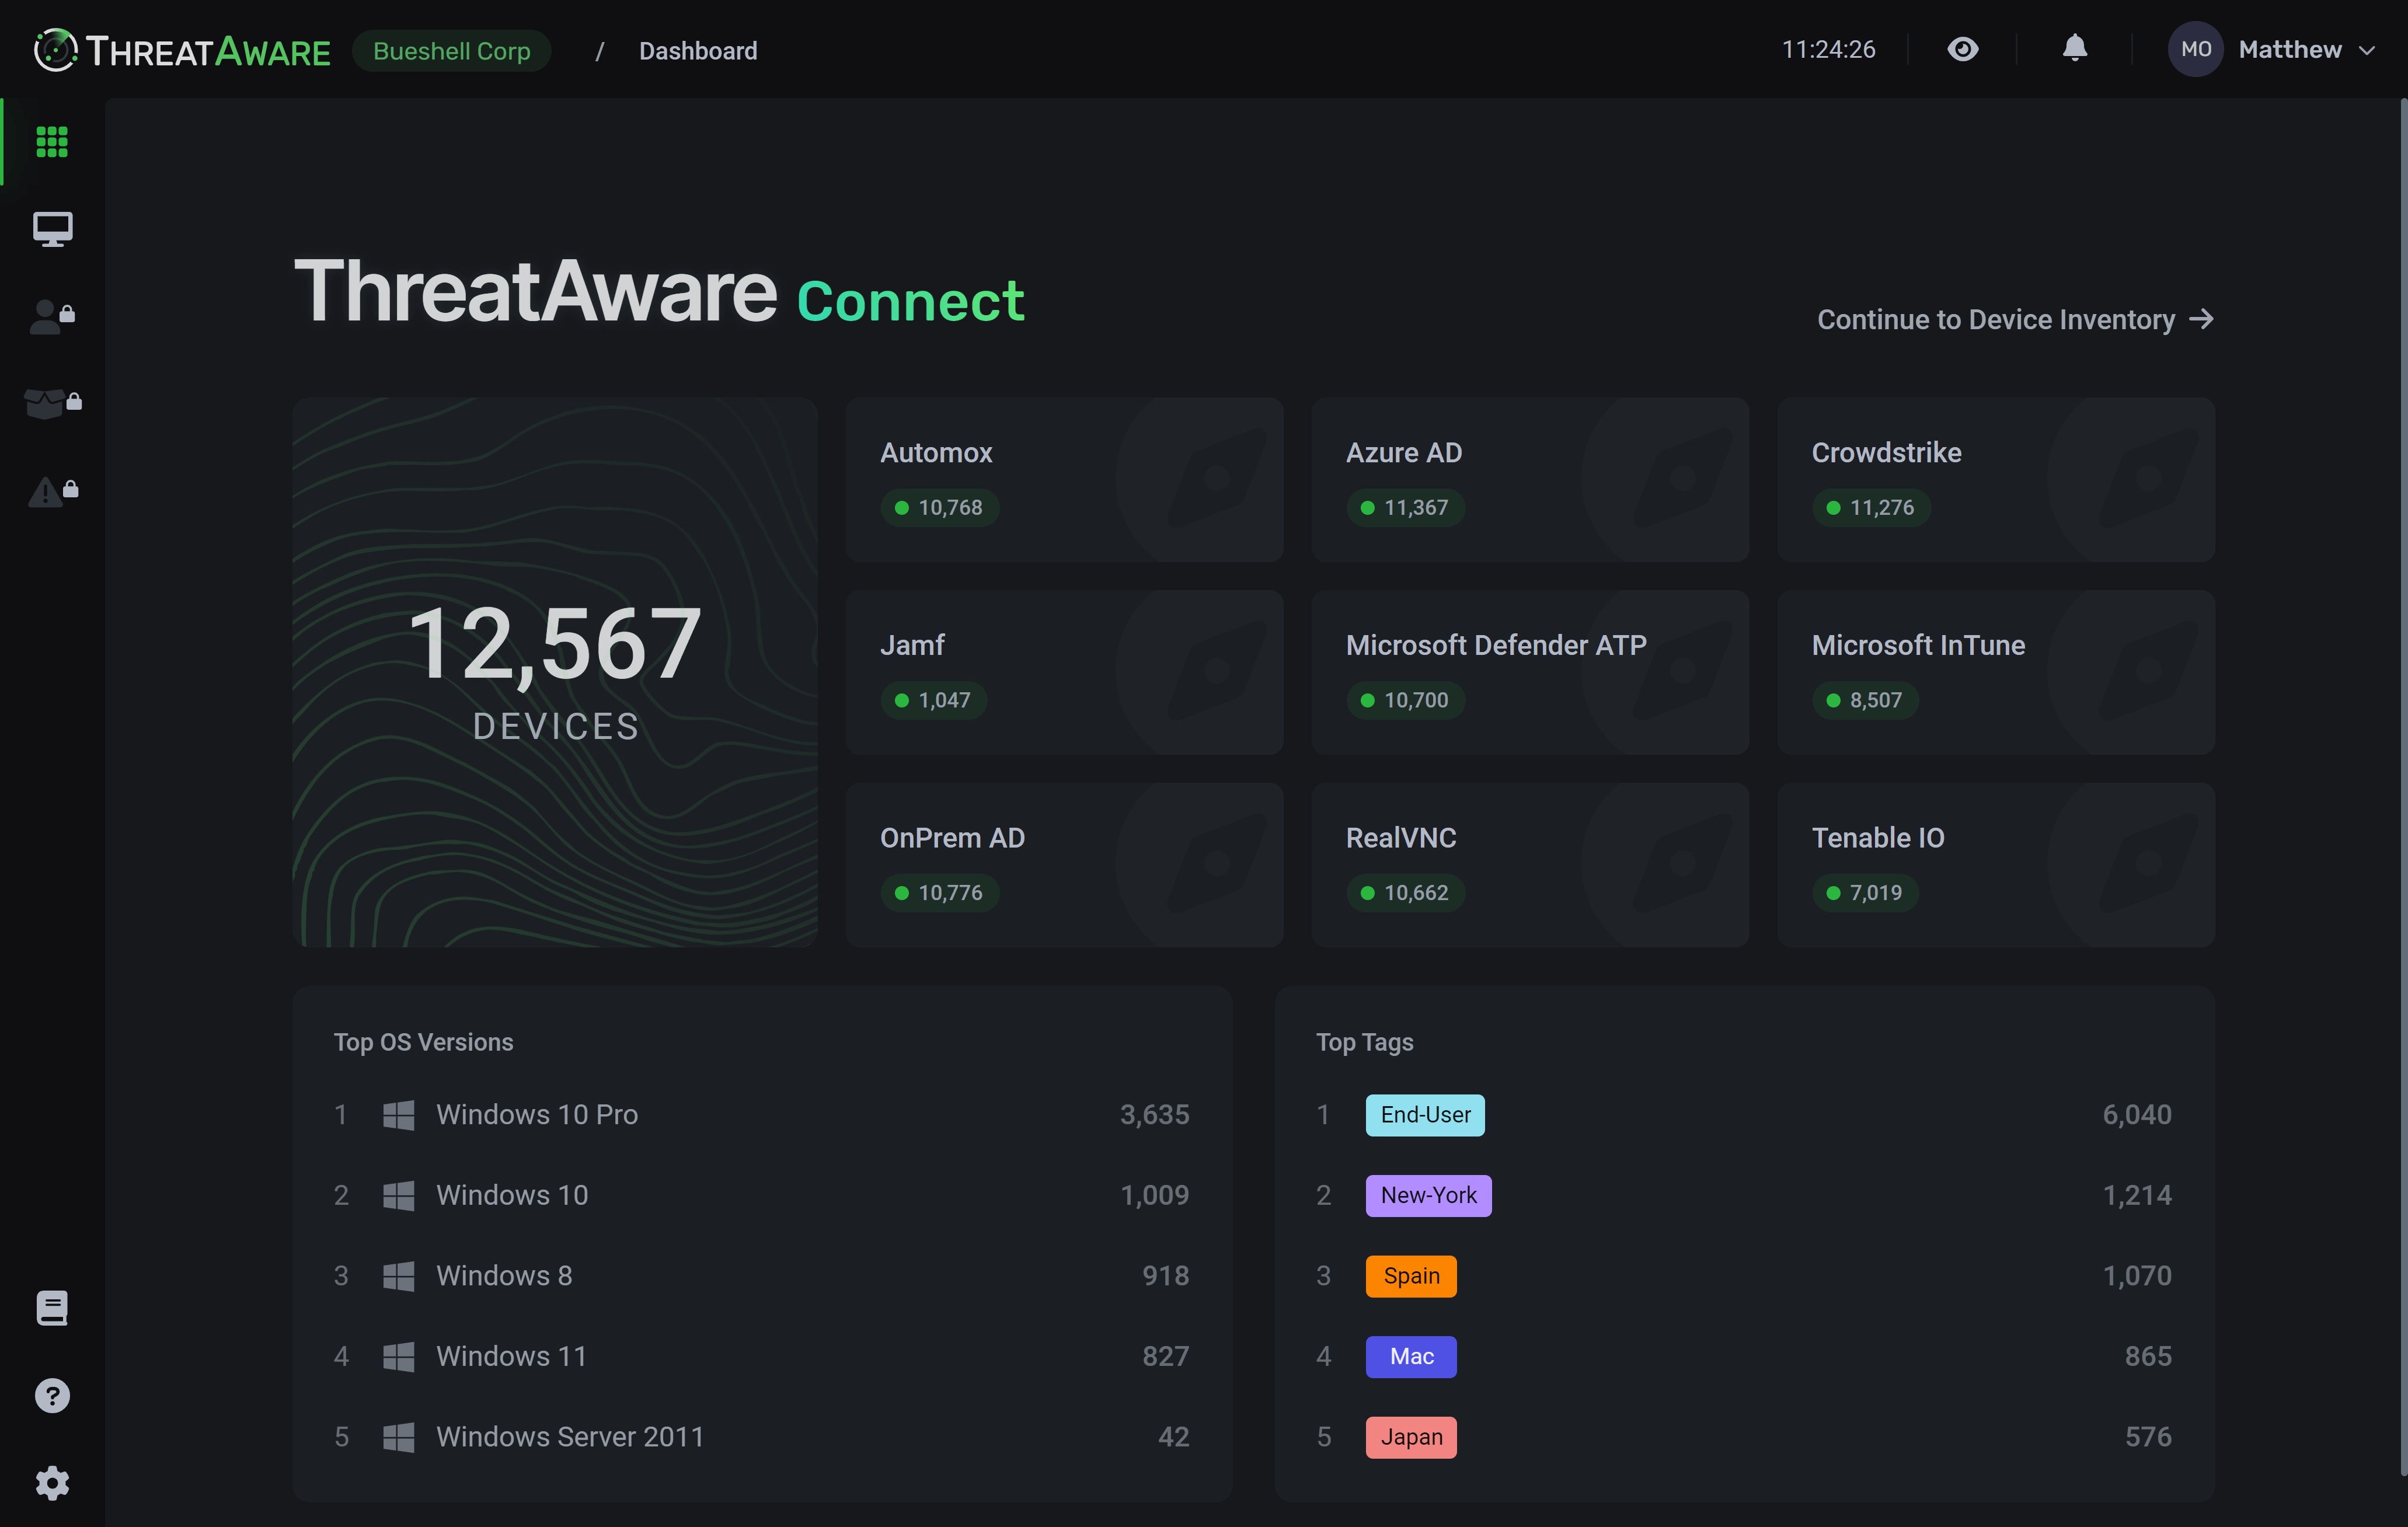The height and width of the screenshot is (1527, 2408).
Task: Click the Azure AD 11,367 status badge
Action: point(1405,507)
